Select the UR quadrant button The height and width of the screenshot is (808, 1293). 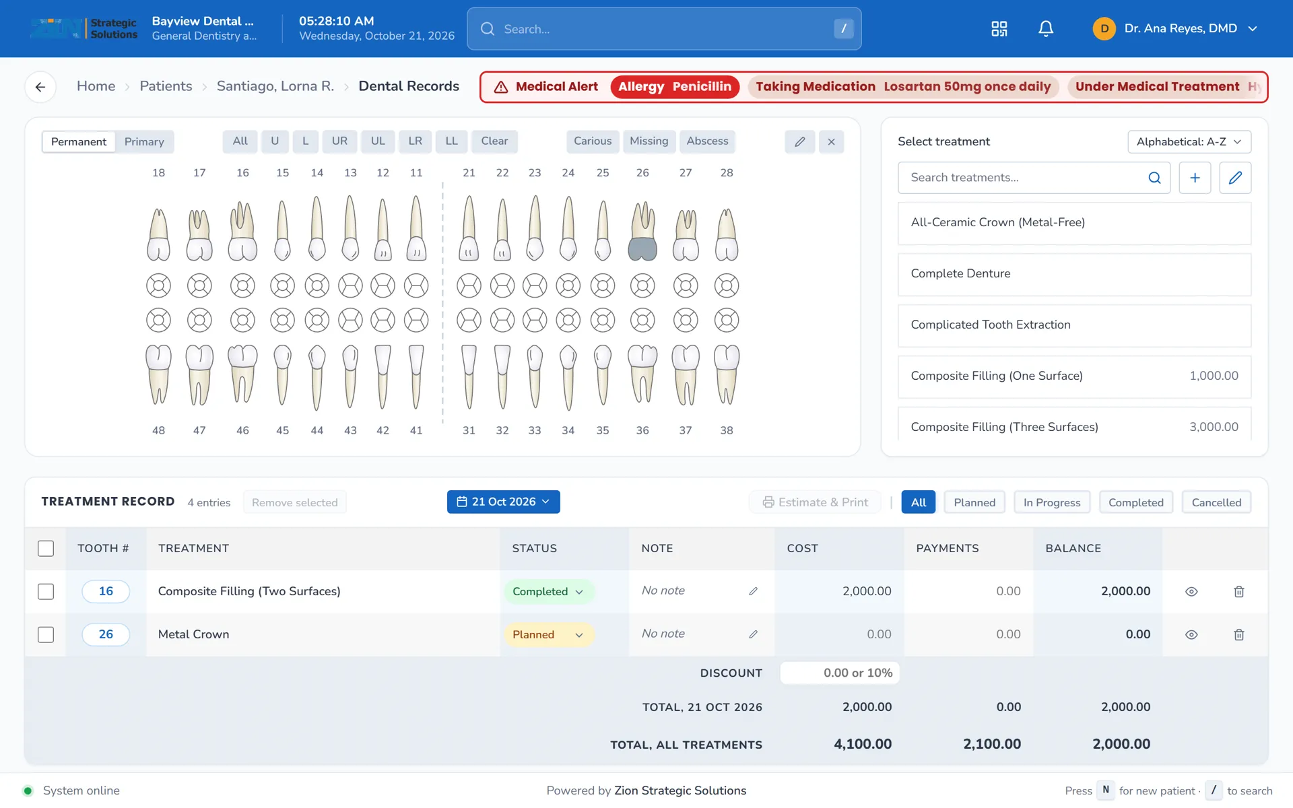(339, 141)
